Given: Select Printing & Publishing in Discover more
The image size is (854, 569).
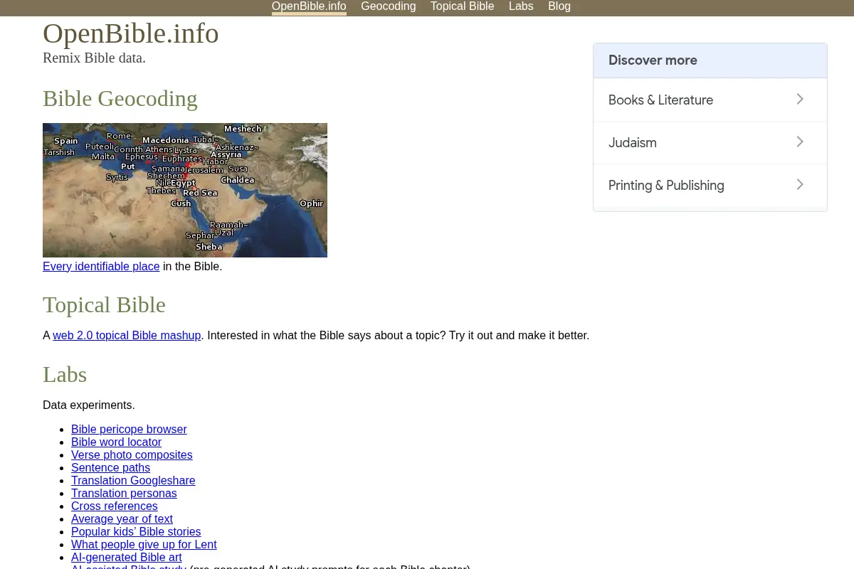Looking at the screenshot, I should [710, 185].
